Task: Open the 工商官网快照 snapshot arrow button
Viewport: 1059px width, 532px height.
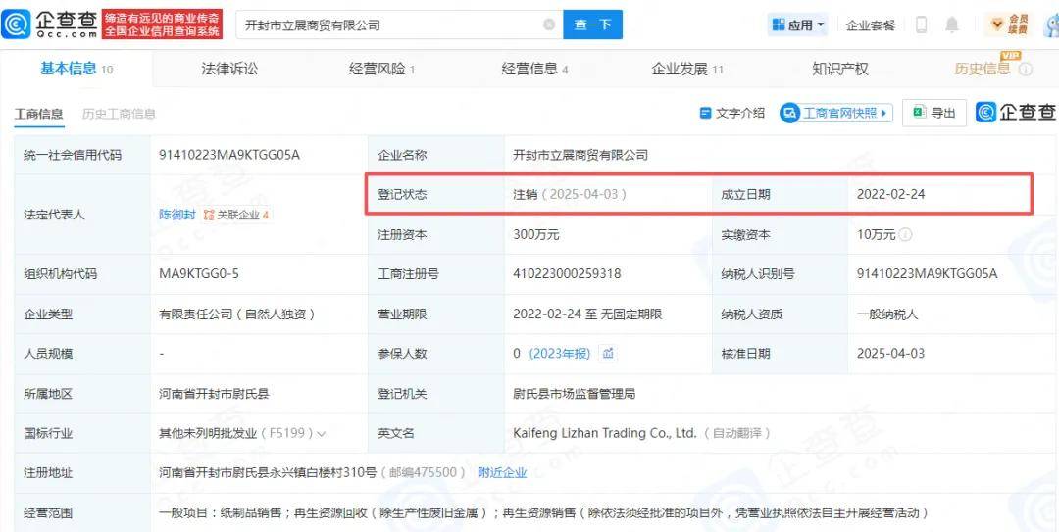Action: [x=835, y=114]
